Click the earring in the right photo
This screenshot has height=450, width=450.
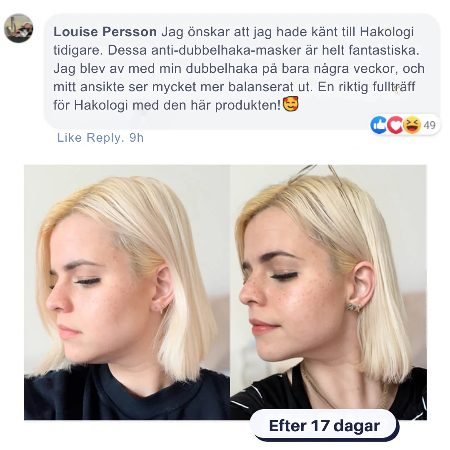[355, 307]
